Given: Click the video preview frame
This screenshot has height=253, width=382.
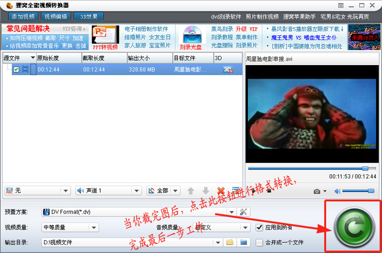Looking at the screenshot, I should 312,114.
